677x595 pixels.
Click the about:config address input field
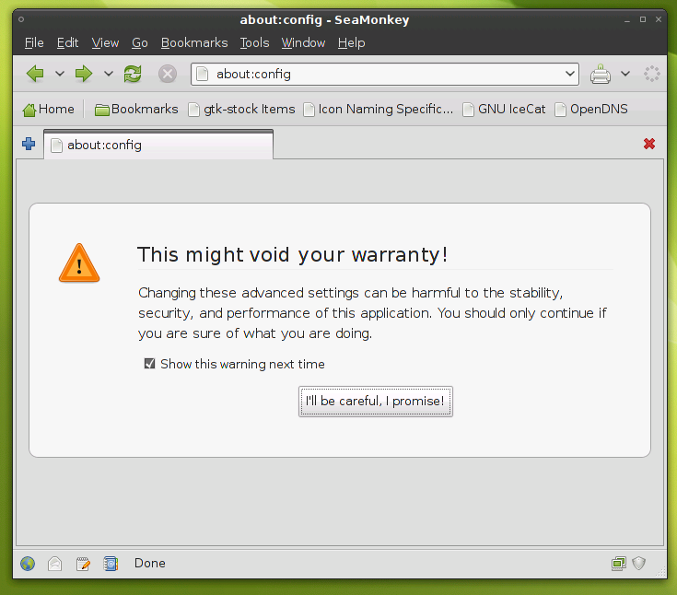(x=384, y=75)
